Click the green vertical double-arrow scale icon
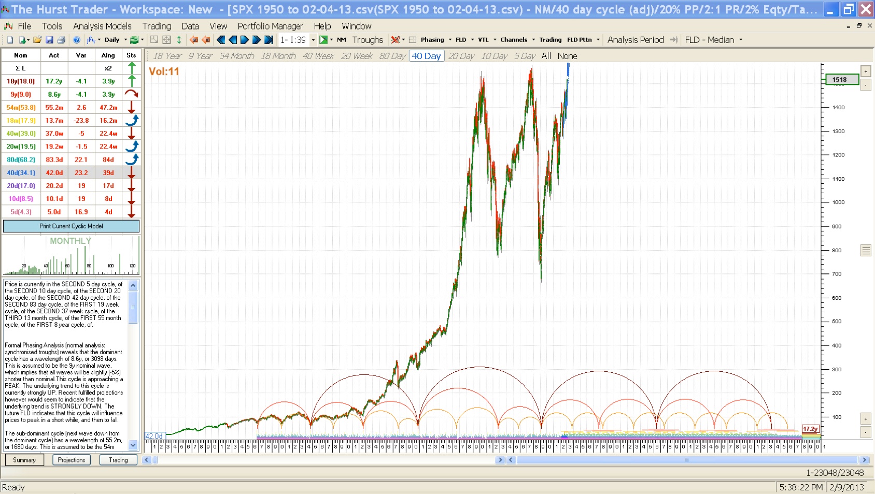875x494 pixels. click(179, 40)
